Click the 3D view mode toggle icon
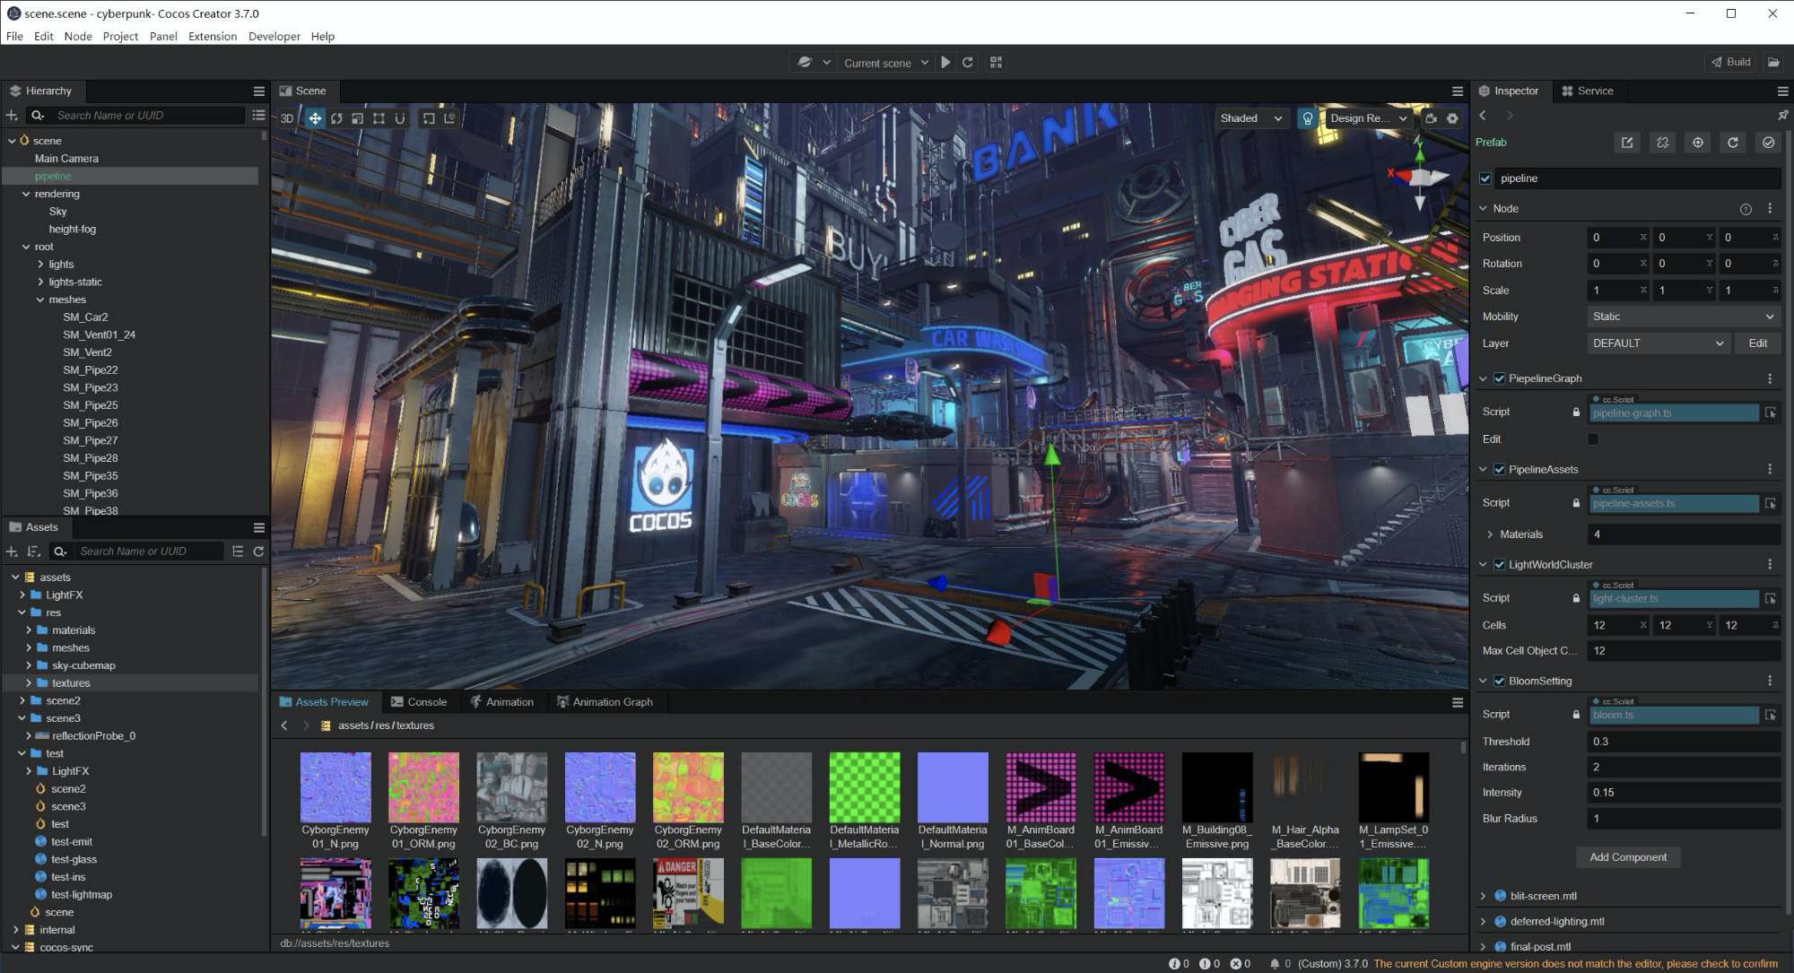 pos(286,117)
